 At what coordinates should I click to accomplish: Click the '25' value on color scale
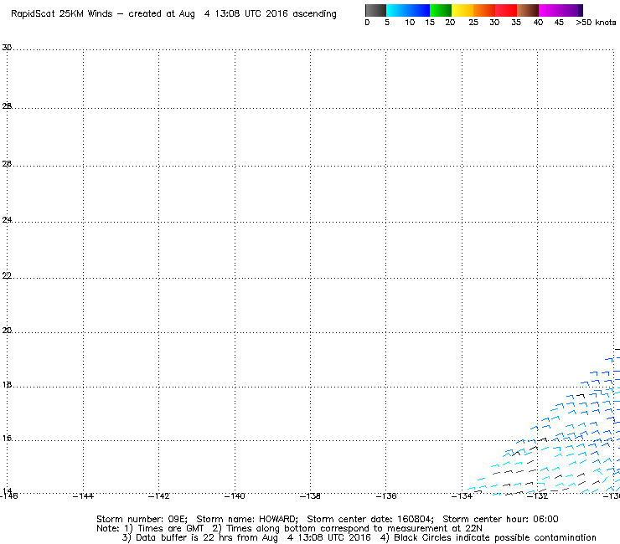pos(473,23)
